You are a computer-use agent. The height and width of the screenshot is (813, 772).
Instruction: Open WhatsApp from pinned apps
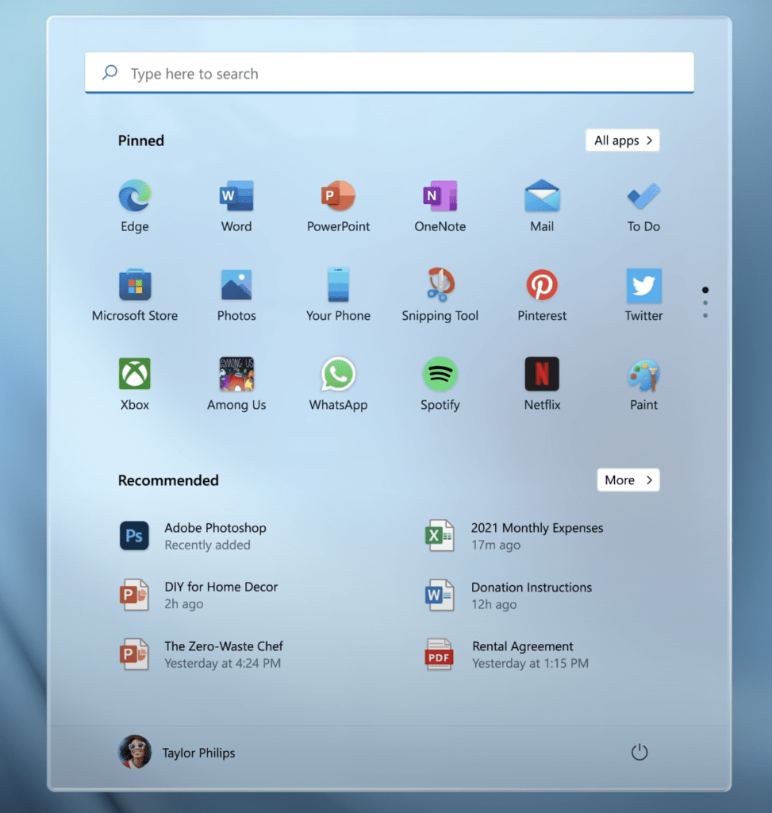[338, 373]
